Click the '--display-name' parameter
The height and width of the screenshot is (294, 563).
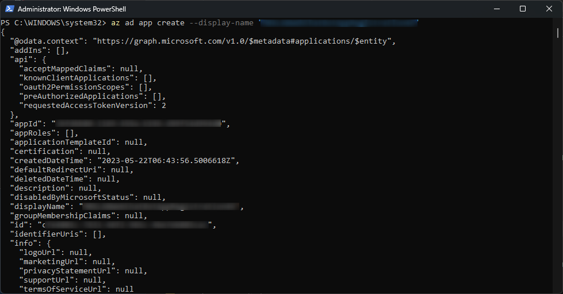(x=221, y=23)
